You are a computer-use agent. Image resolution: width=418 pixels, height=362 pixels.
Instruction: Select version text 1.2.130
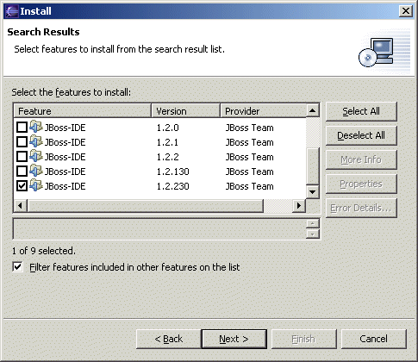tap(172, 172)
